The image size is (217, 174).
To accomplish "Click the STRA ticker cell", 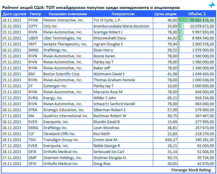I will (x=35, y=110).
